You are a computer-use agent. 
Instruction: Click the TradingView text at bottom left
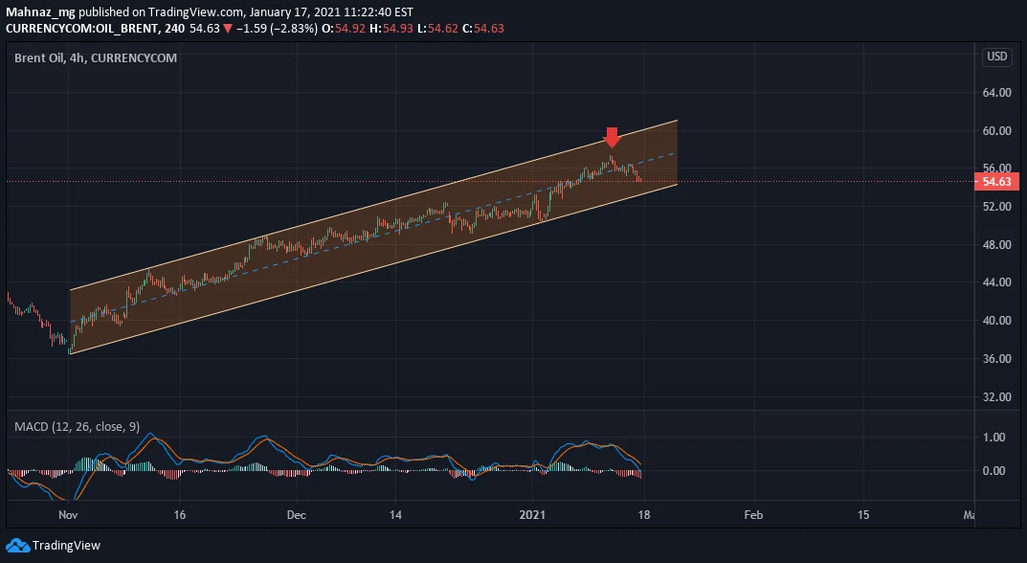pos(66,546)
